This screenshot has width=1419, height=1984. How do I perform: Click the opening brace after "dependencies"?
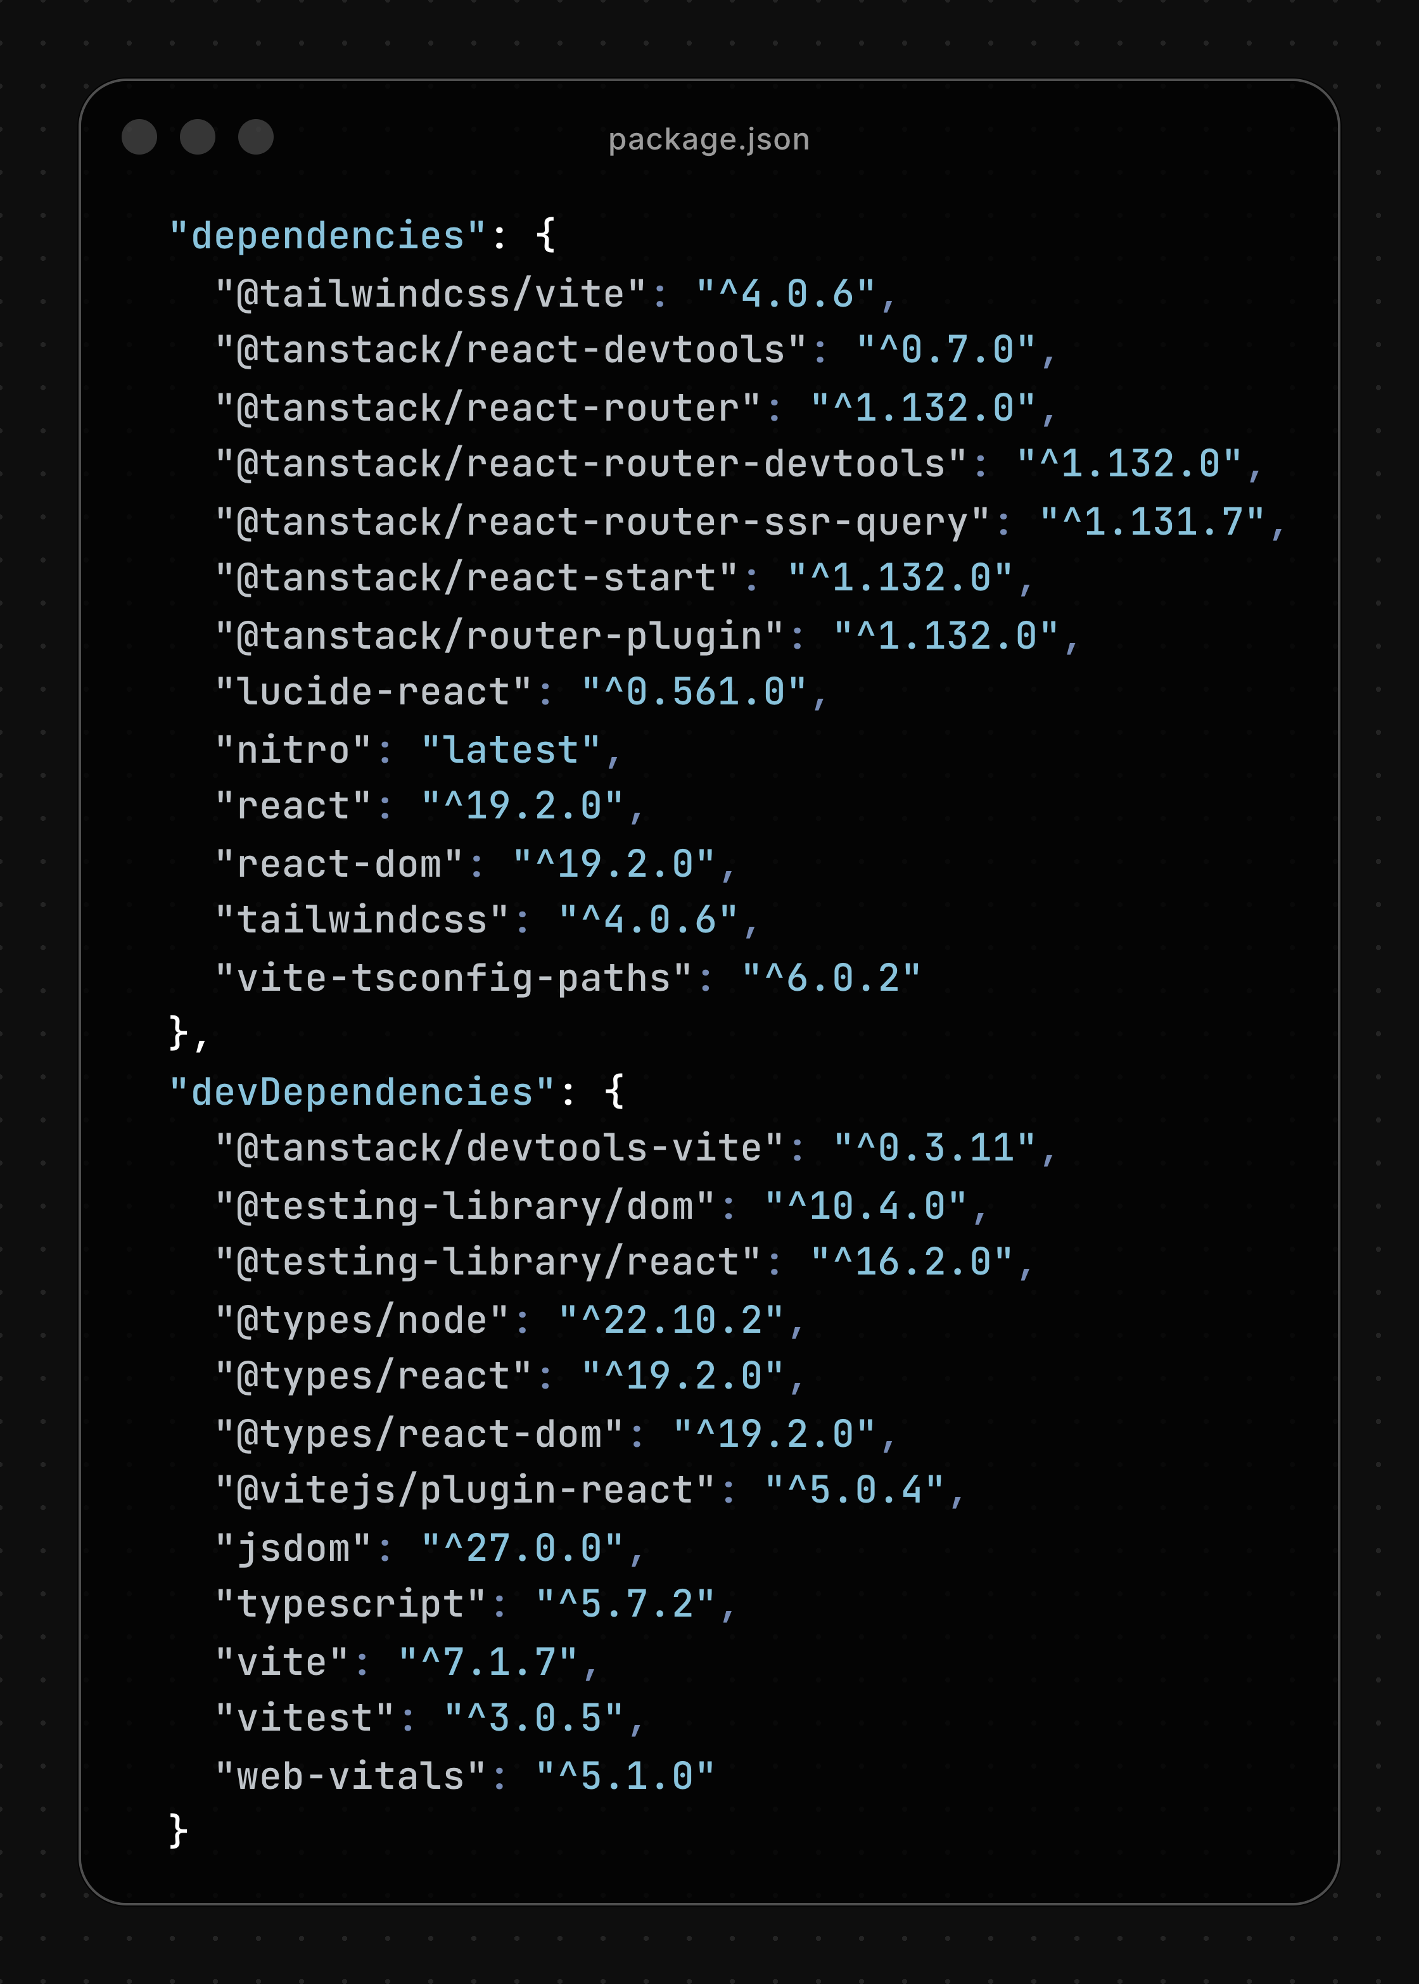546,236
